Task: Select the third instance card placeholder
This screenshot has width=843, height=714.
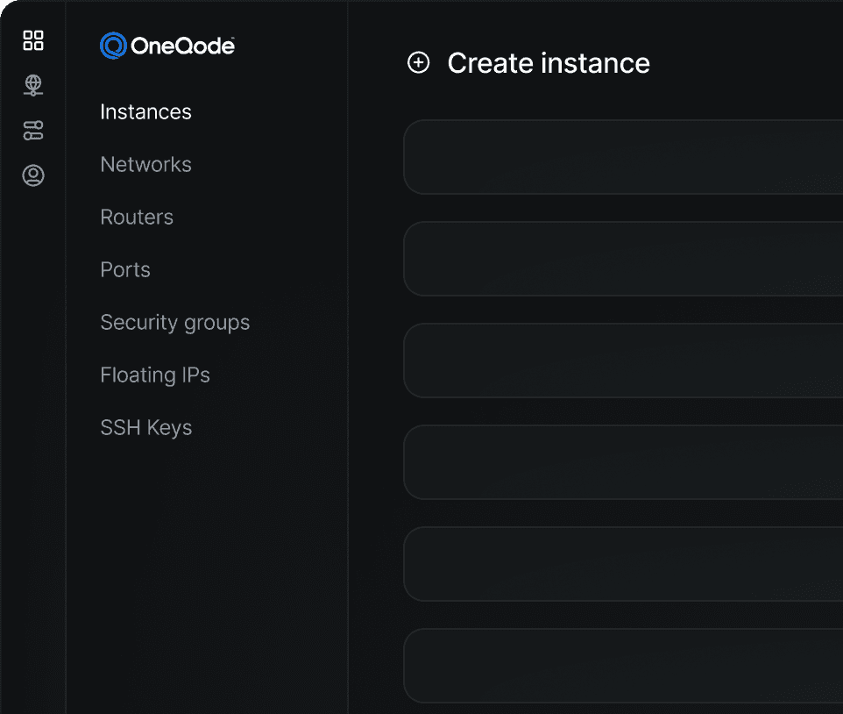Action: (622, 361)
